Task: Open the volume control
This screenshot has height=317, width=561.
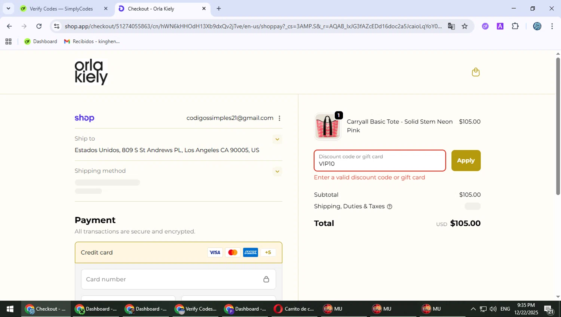Action: click(493, 309)
